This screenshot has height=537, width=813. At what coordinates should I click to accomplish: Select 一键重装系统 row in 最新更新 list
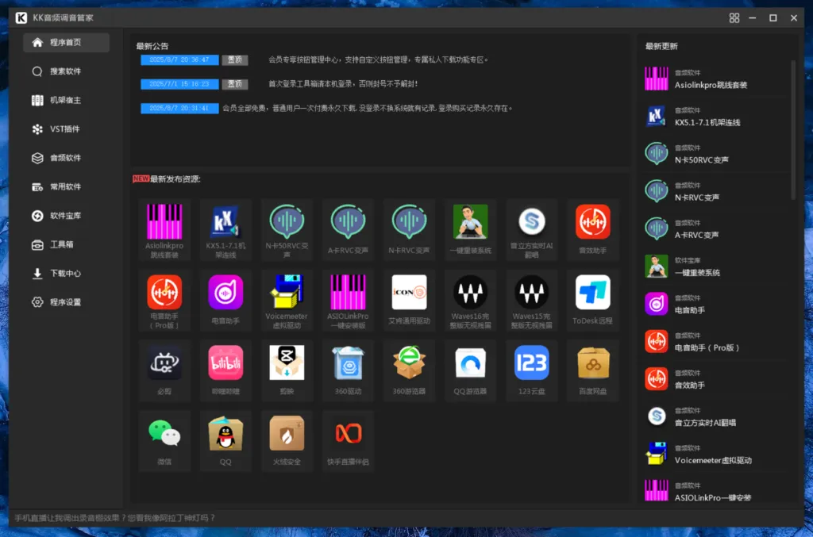pos(716,267)
